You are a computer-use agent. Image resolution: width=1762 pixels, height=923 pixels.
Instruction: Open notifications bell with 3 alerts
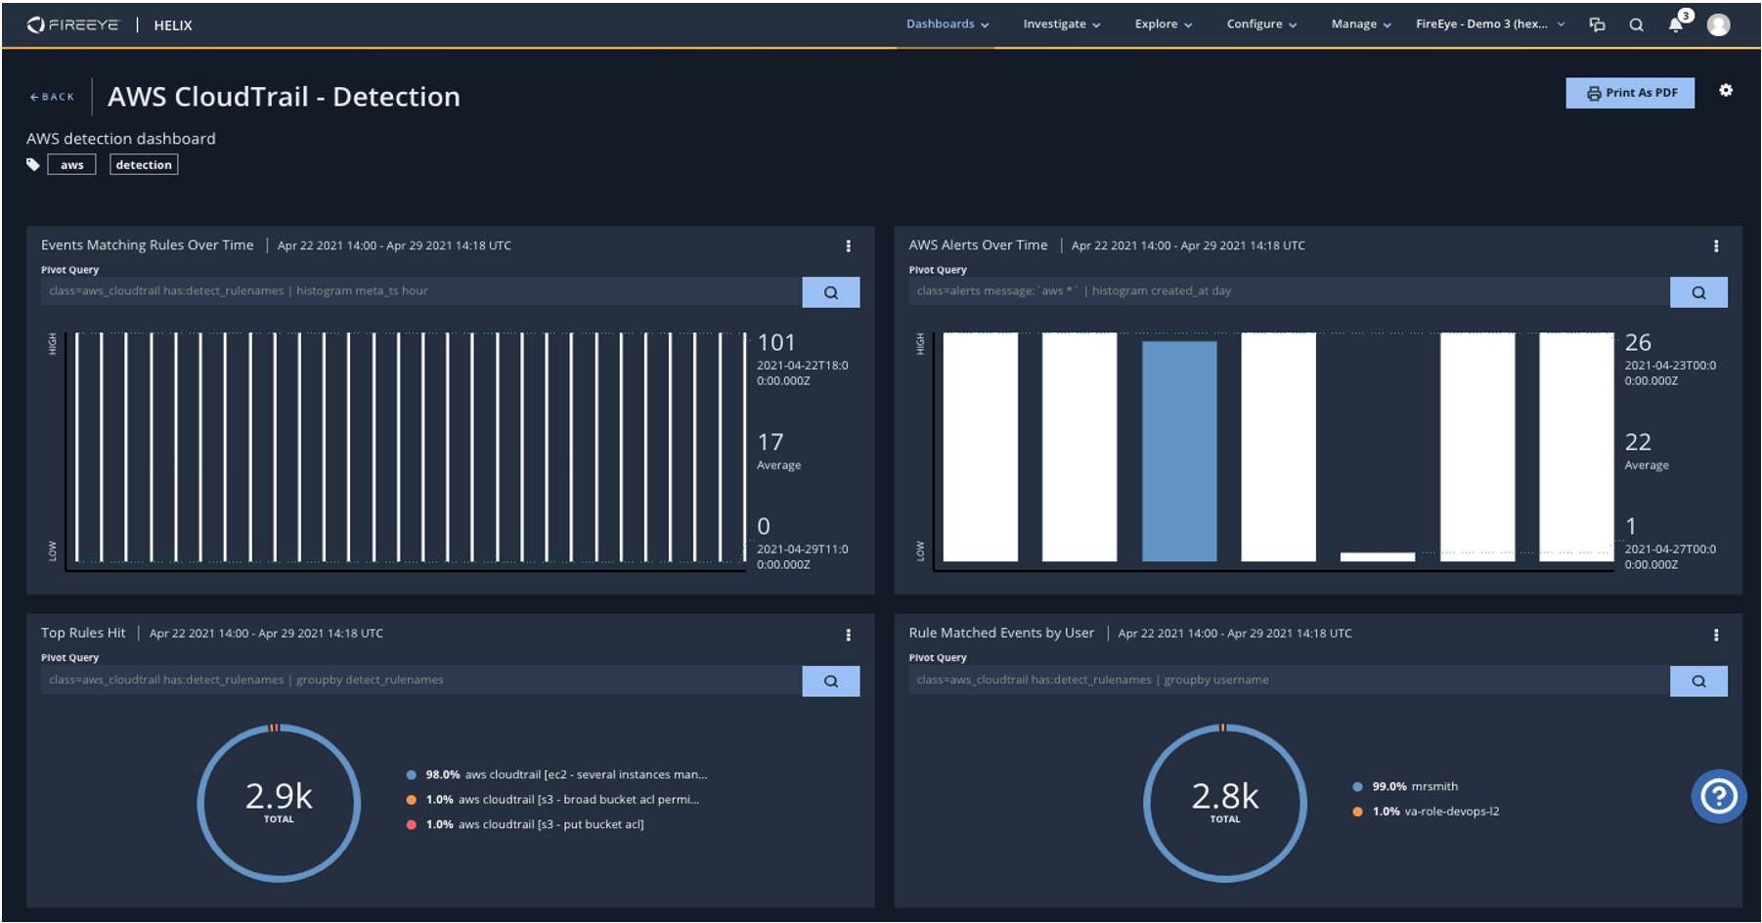(x=1678, y=22)
